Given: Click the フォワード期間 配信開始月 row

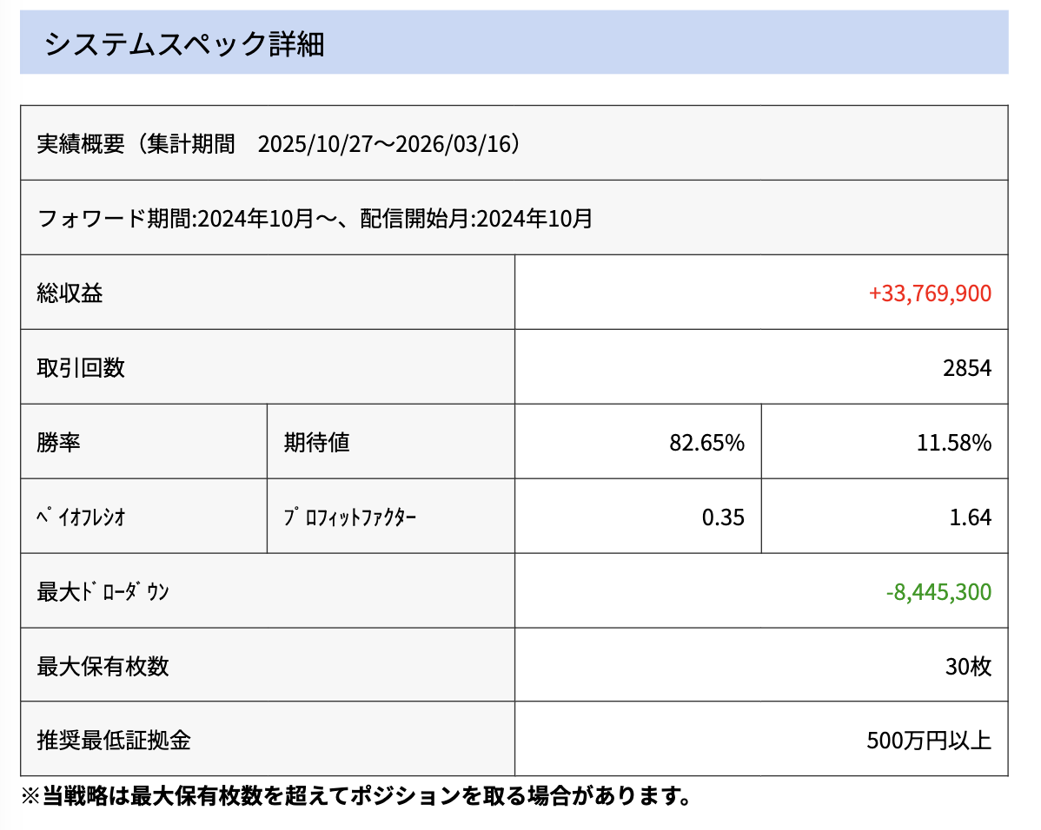Looking at the screenshot, I should pyautogui.click(x=315, y=218).
